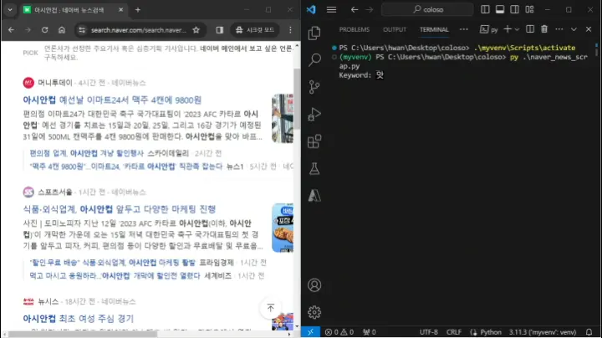Image resolution: width=602 pixels, height=338 pixels.
Task: Open the 스포츠서울 press source link
Action: (x=55, y=192)
